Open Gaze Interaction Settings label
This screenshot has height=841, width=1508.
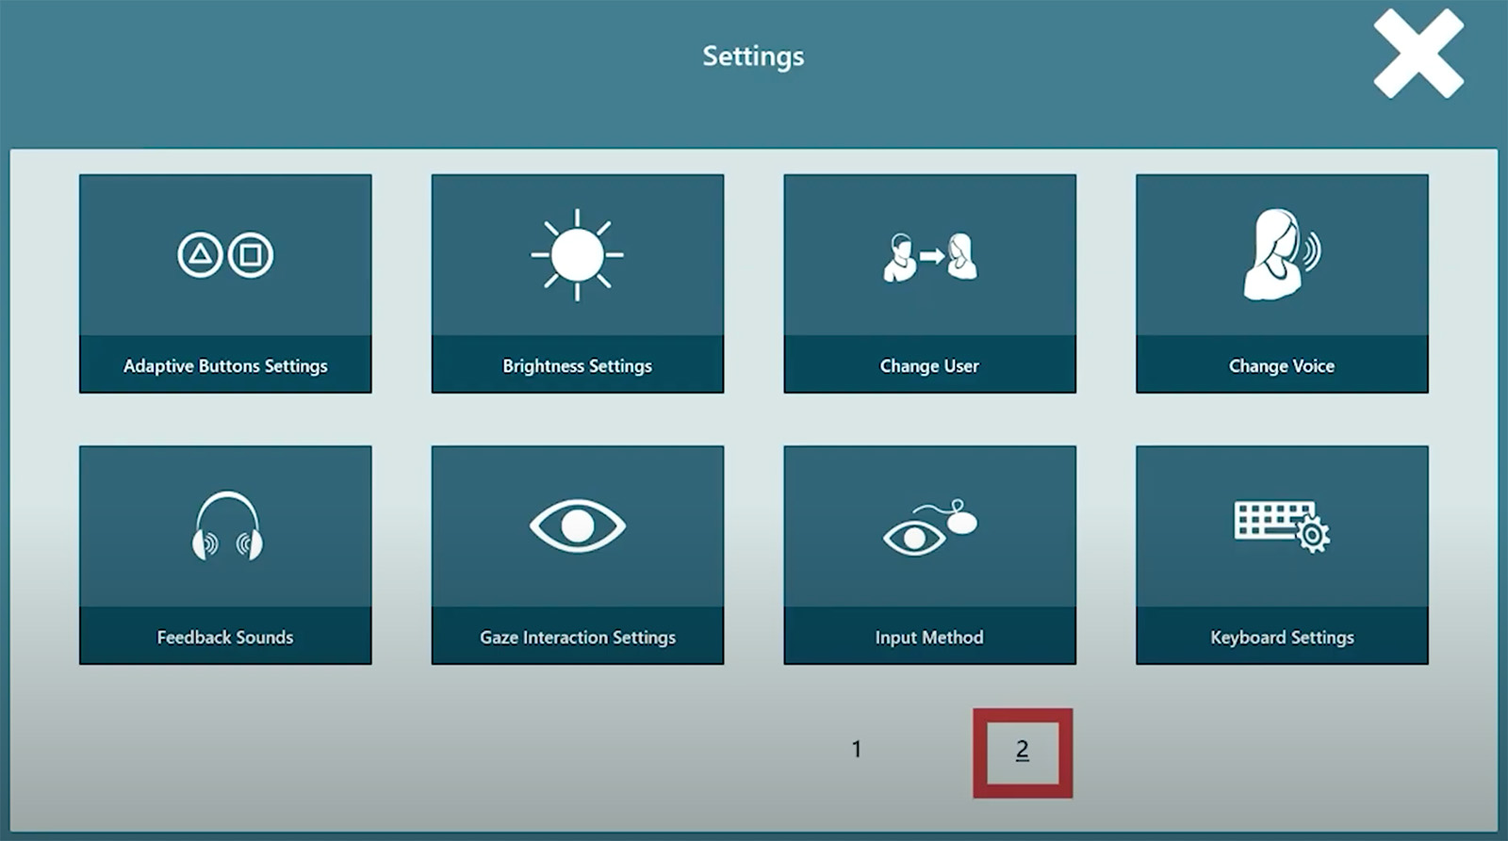[x=577, y=638]
